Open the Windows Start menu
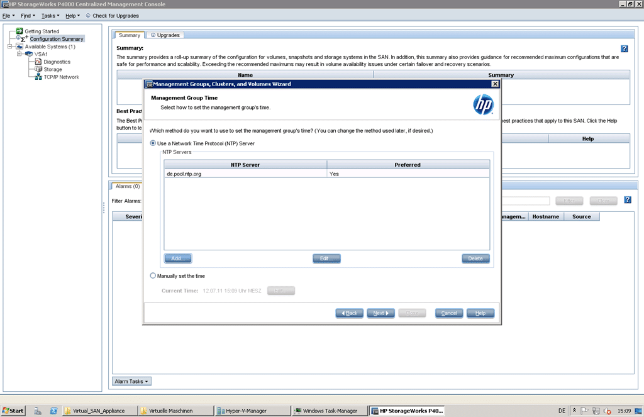Image resolution: width=644 pixels, height=417 pixels. [13, 411]
